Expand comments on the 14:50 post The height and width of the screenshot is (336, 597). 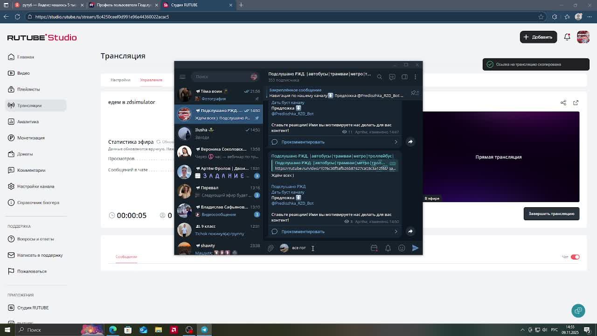coord(335,231)
